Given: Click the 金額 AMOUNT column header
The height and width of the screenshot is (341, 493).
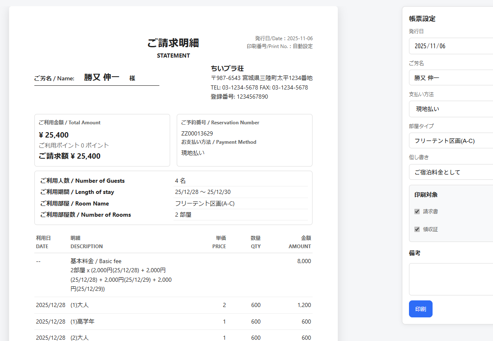Looking at the screenshot, I should (x=300, y=242).
